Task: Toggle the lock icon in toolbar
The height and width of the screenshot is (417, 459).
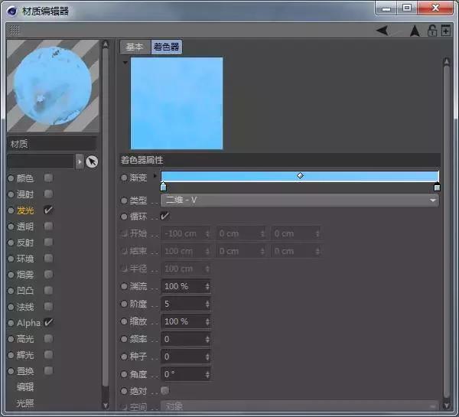Action: [x=432, y=31]
